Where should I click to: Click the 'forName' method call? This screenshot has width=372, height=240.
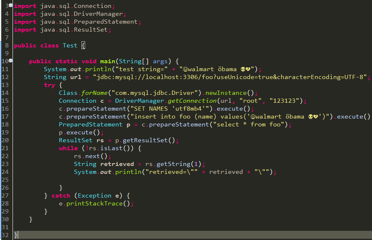(94, 93)
